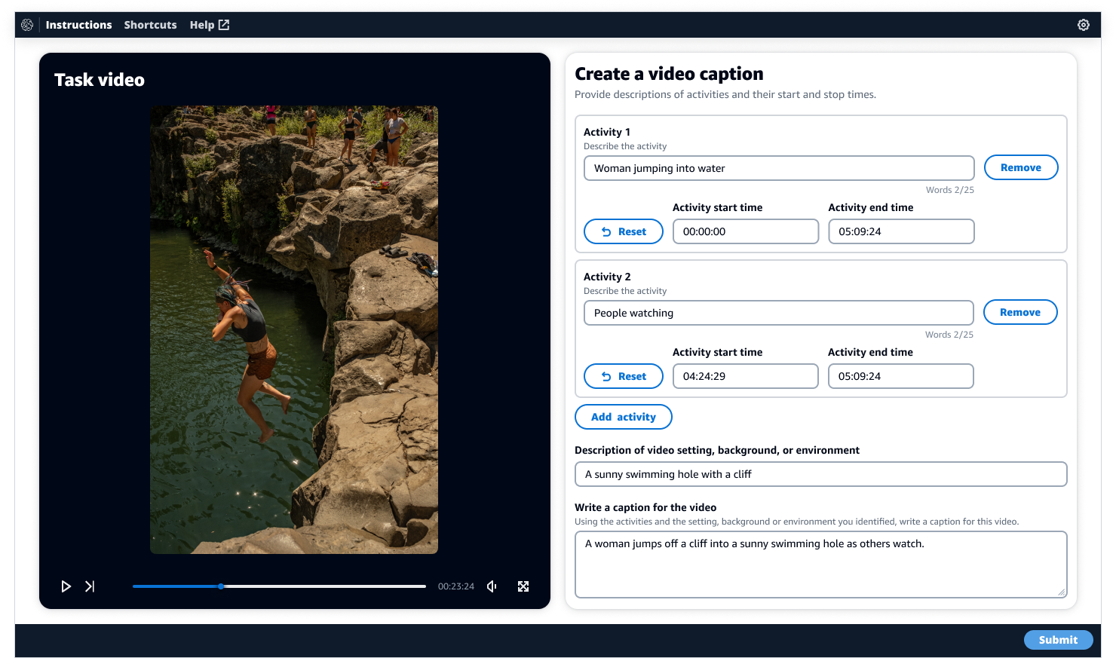1116x658 pixels.
Task: Remove Activity 1
Action: point(1021,167)
